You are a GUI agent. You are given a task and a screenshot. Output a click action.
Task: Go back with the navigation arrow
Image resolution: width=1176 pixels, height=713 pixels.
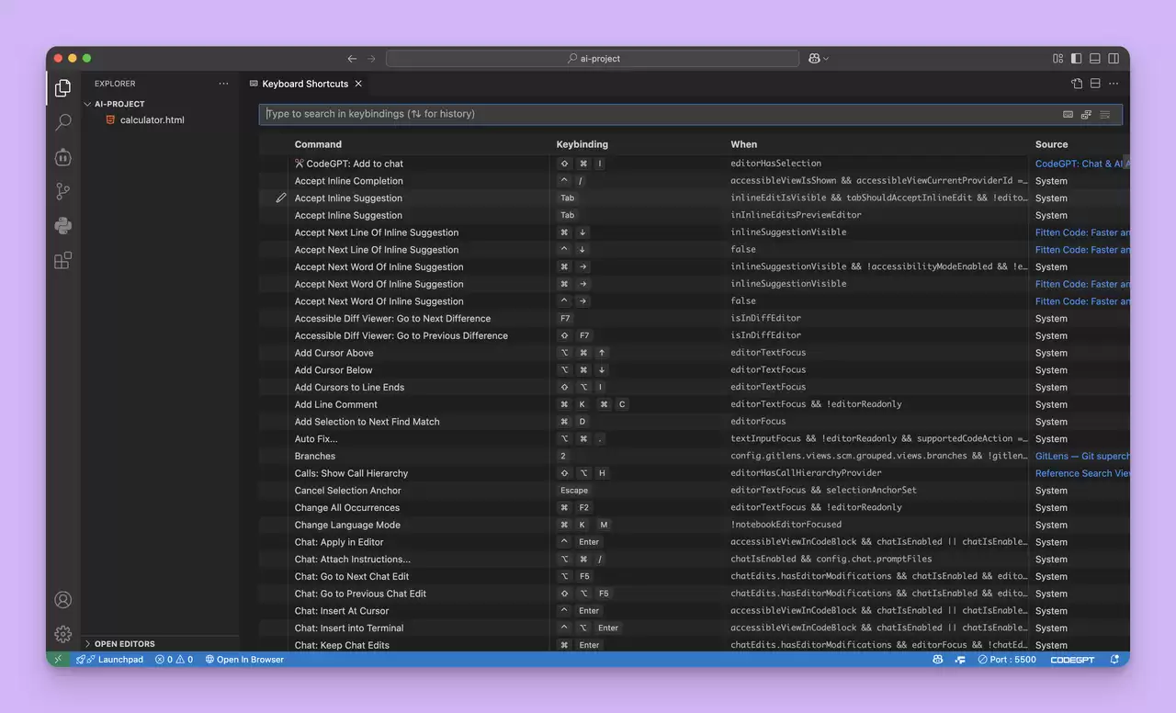[x=352, y=58]
